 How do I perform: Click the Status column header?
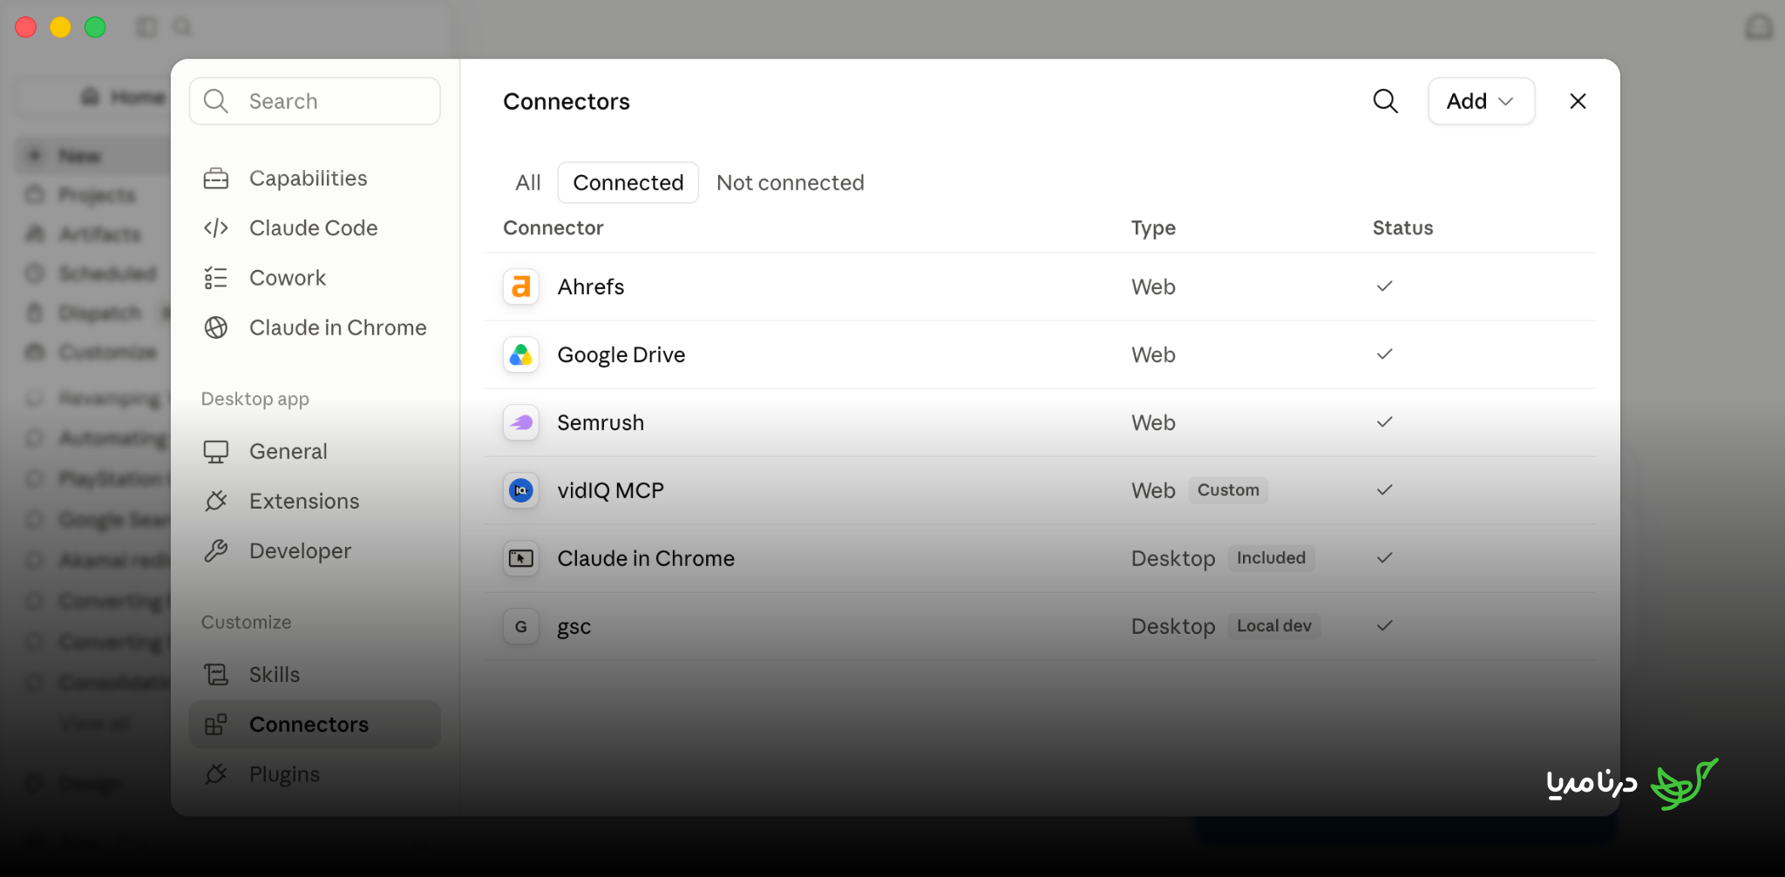point(1402,228)
